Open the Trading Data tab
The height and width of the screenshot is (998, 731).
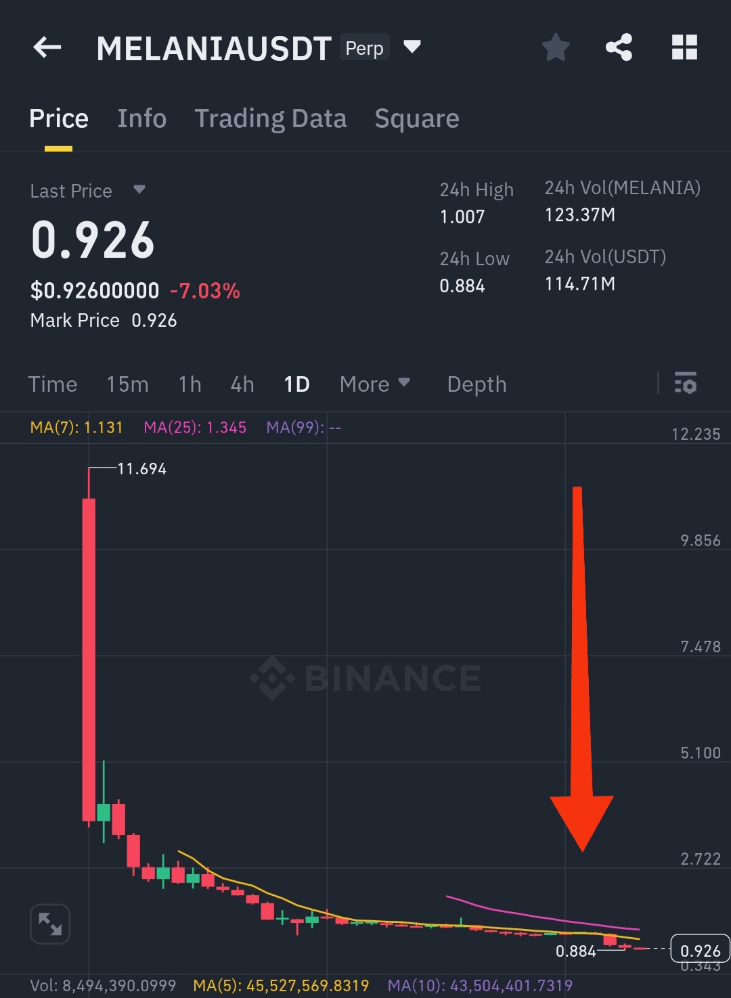270,118
